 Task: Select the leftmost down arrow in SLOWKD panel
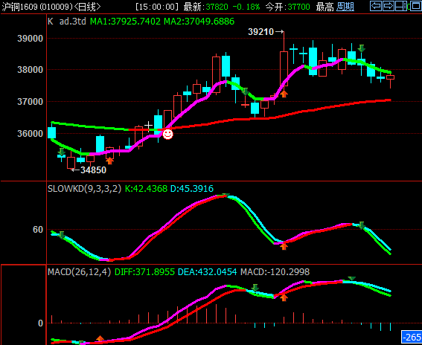[x=62, y=235]
